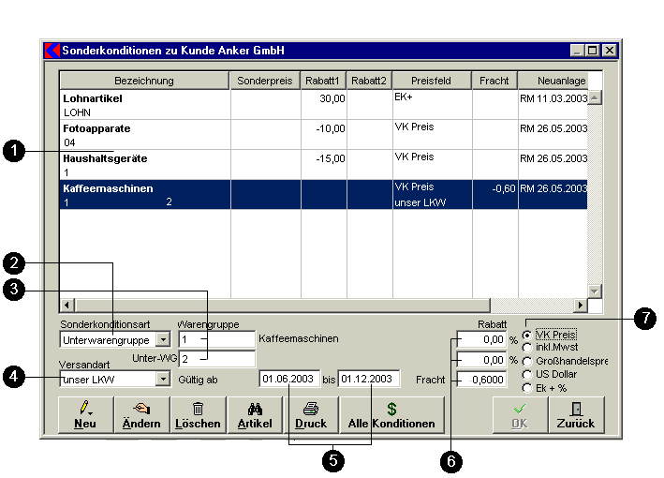Click the Preisfeld column header
Screen dimensions: 664x478
431,81
